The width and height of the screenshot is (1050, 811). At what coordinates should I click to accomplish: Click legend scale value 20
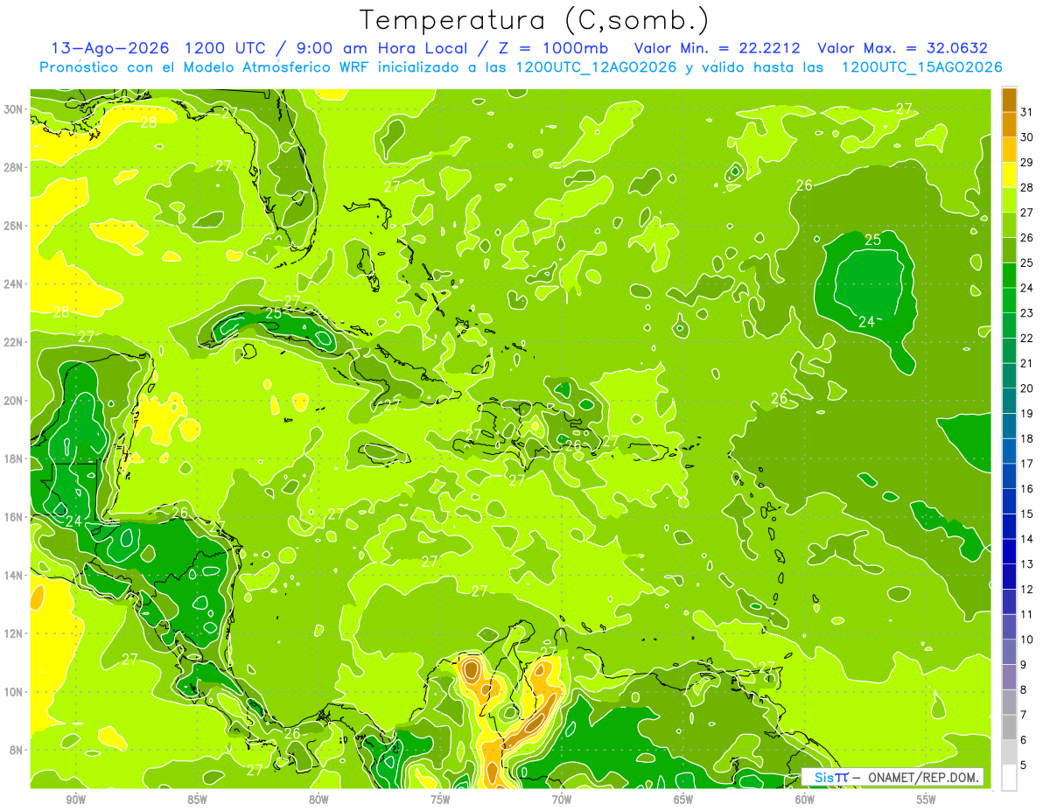(1027, 388)
